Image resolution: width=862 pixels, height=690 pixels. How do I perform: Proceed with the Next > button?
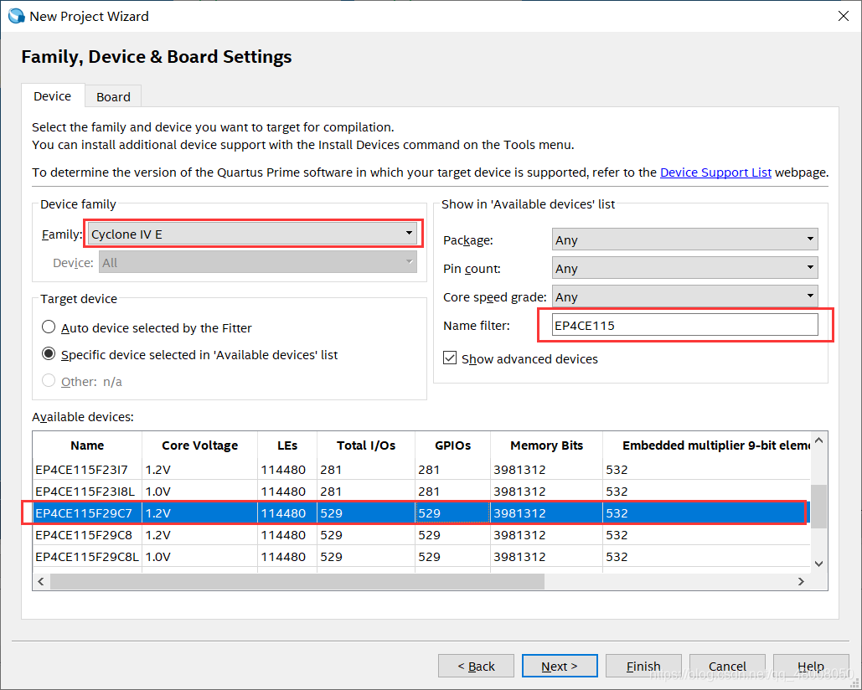tap(560, 666)
